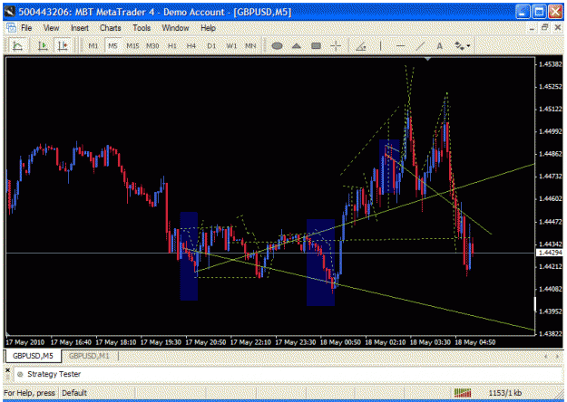Open the File menu
This screenshot has width=567, height=402.
[x=26, y=28]
